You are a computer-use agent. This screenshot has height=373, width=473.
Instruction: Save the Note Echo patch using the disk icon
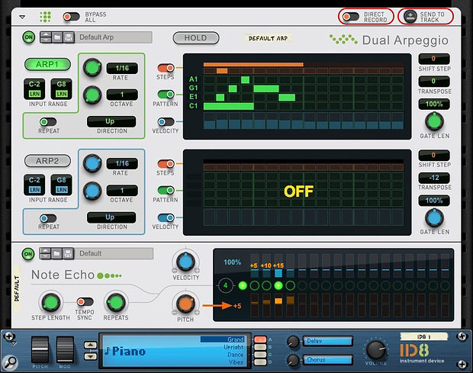[68, 253]
